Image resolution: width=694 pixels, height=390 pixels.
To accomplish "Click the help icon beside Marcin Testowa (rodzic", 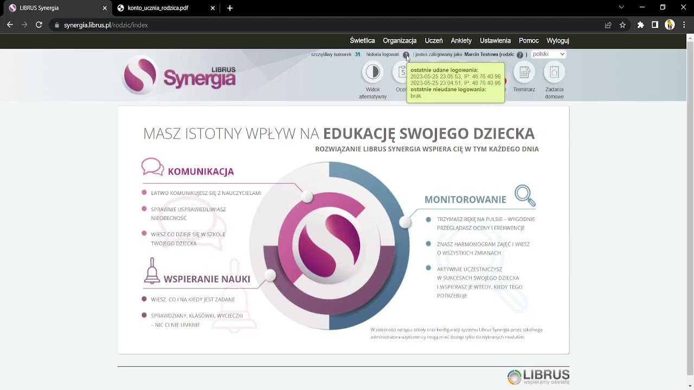I will tap(519, 55).
